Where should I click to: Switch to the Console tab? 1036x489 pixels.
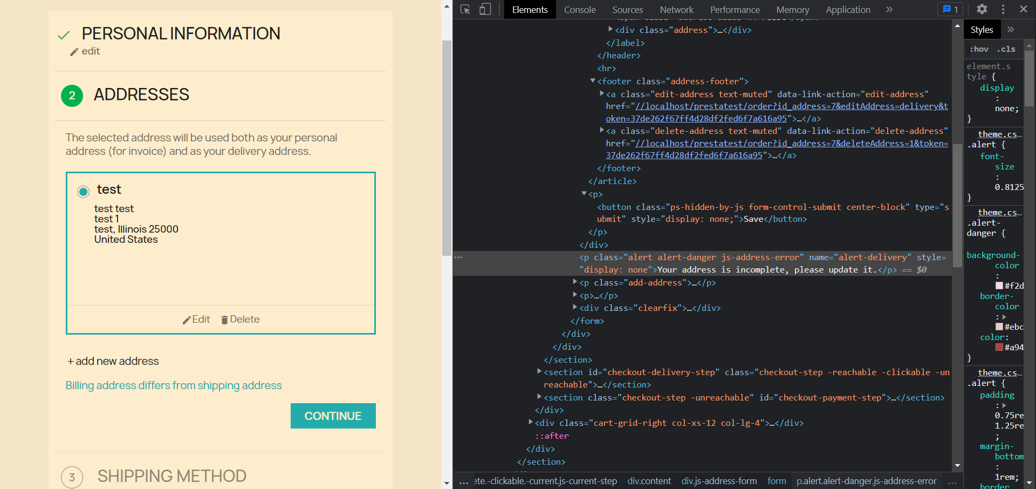click(x=580, y=9)
